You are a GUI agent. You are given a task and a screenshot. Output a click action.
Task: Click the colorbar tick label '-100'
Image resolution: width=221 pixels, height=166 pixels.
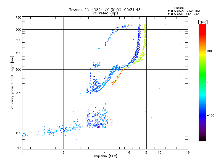(210, 115)
